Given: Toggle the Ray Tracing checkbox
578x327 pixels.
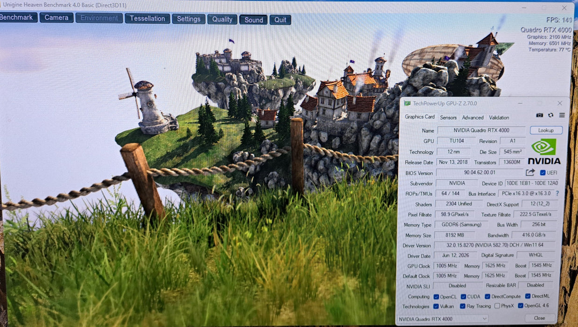Looking at the screenshot, I should point(462,306).
